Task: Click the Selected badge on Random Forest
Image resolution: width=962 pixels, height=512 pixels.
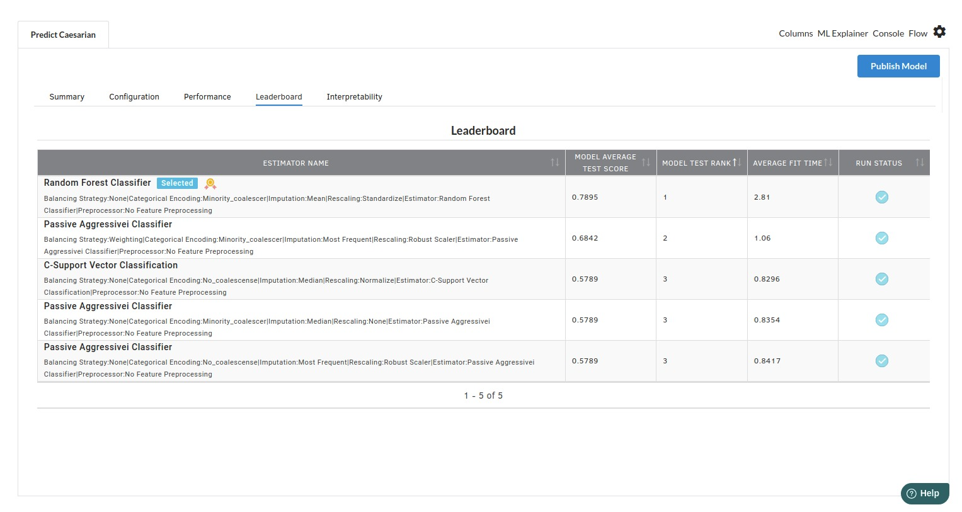Action: click(x=177, y=183)
